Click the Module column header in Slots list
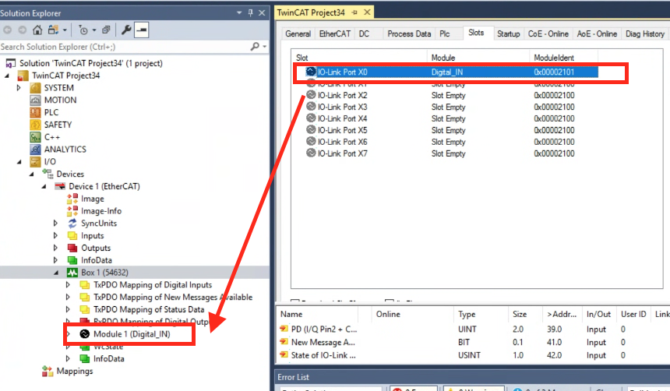The width and height of the screenshot is (670, 391). 478,58
